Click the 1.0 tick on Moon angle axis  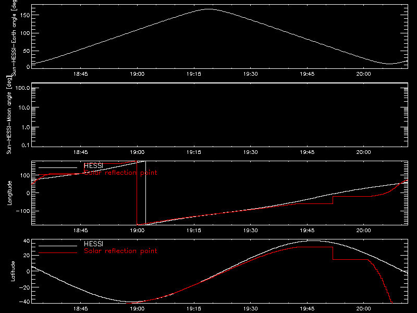pos(26,127)
